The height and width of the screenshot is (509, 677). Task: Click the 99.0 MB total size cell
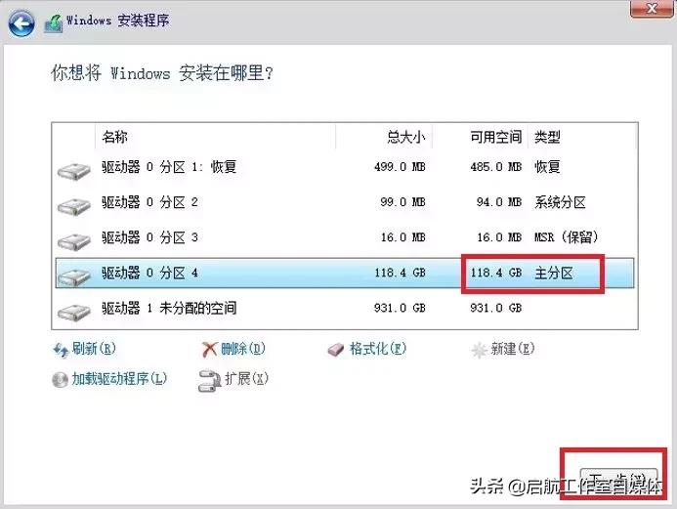click(x=402, y=202)
